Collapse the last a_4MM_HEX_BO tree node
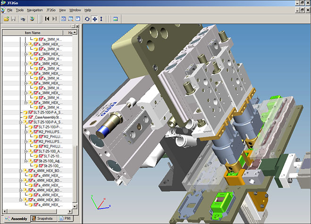 [x=20, y=200]
